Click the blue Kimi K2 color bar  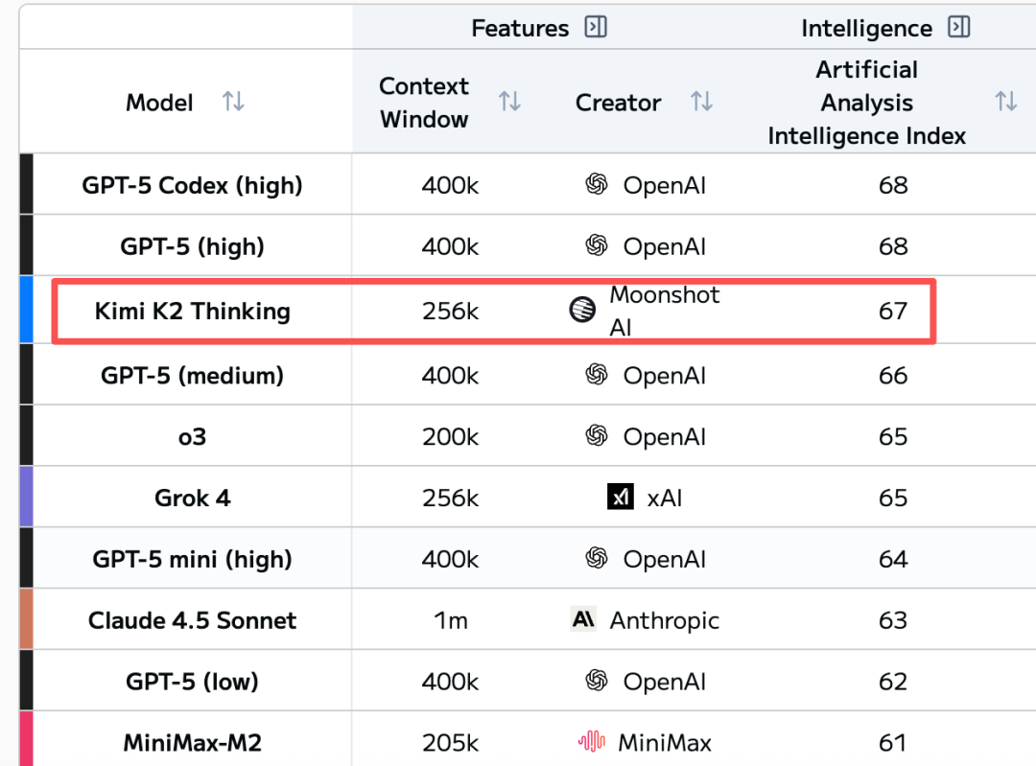pos(26,310)
